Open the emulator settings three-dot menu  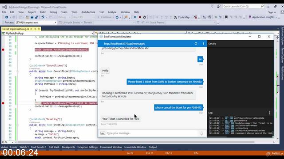tap(203, 44)
